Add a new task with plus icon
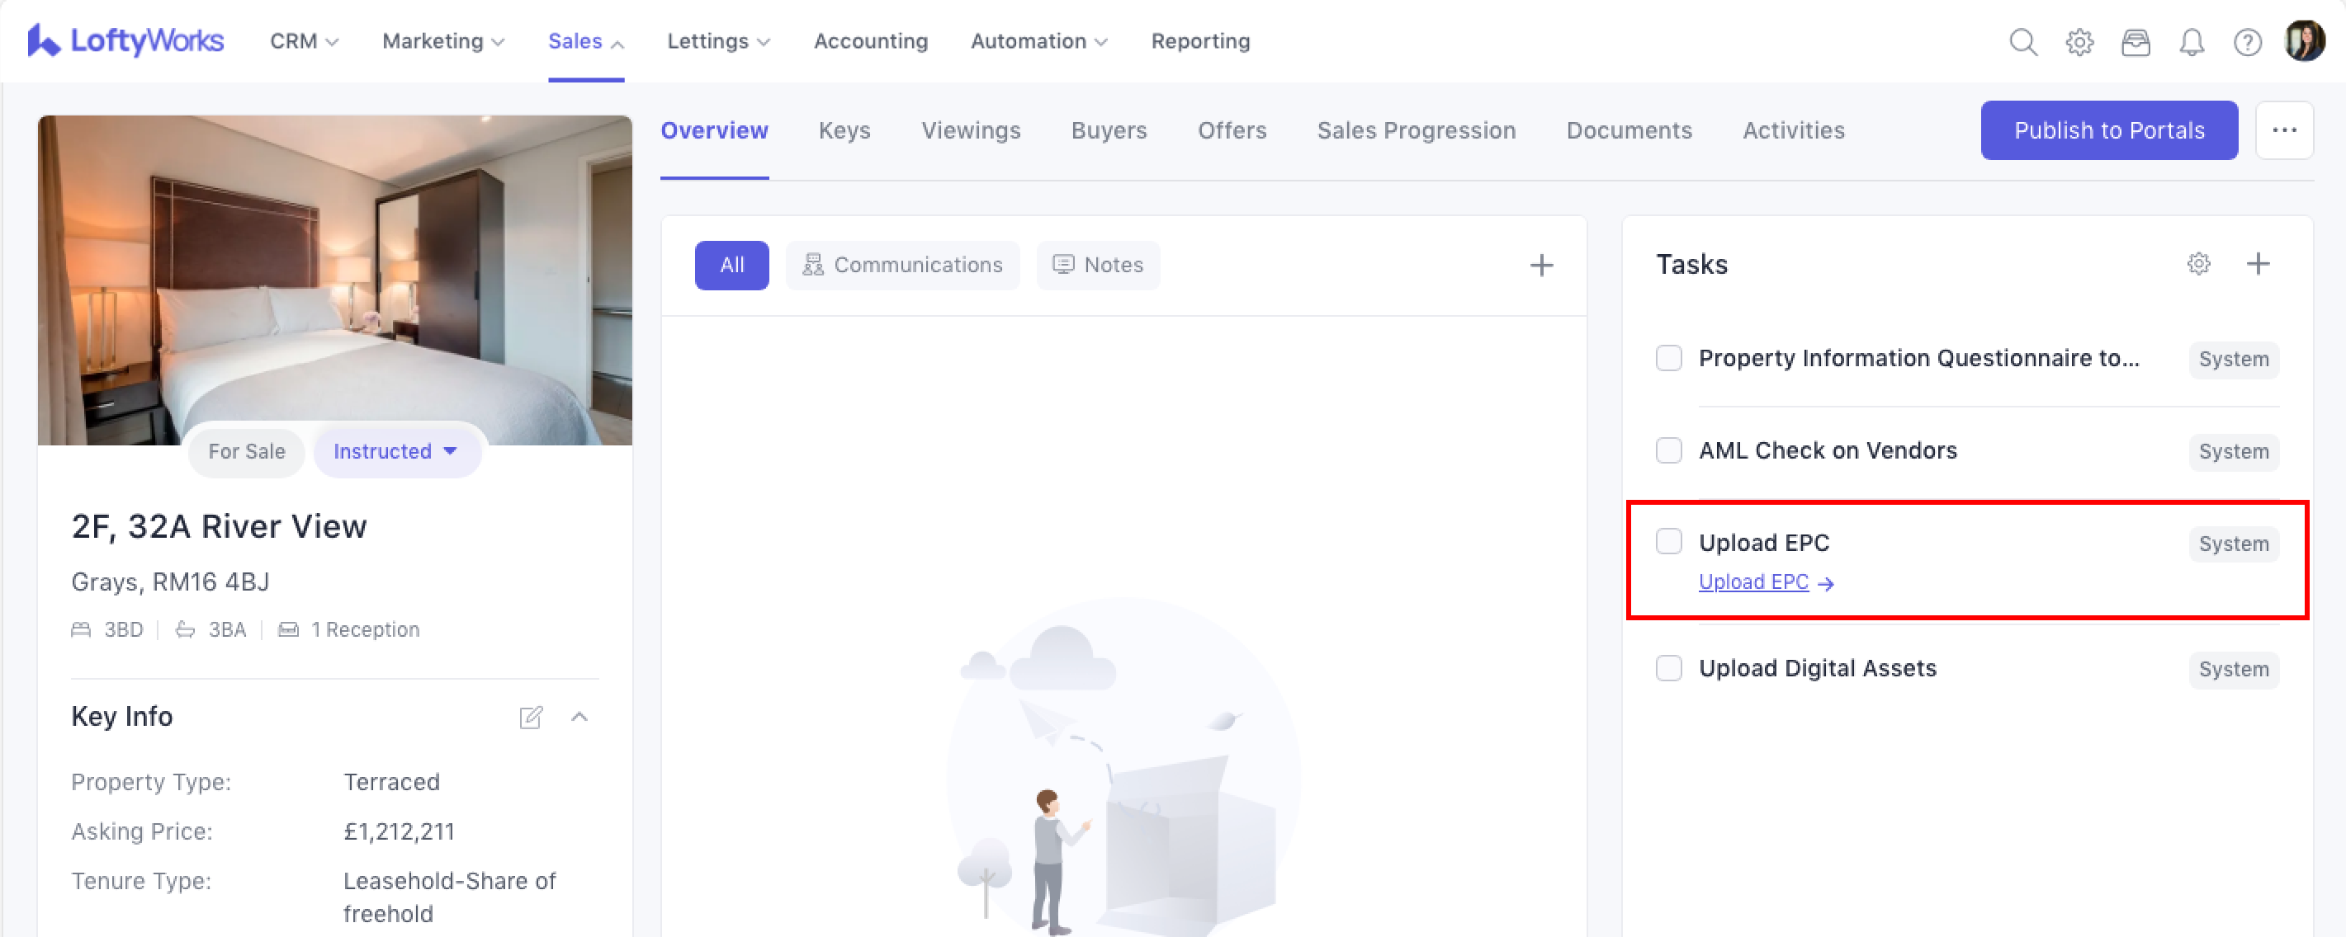This screenshot has height=937, width=2346. [2258, 264]
